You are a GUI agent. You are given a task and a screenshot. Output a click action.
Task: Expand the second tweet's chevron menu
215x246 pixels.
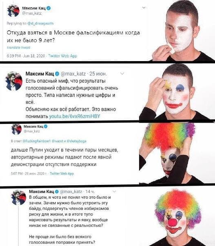[x=122, y=73]
